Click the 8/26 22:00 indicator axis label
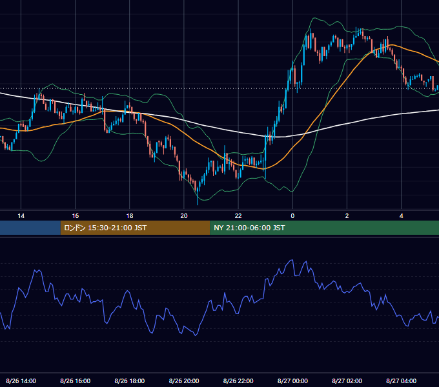Screen dimensions: 439x387 (x=238, y=381)
